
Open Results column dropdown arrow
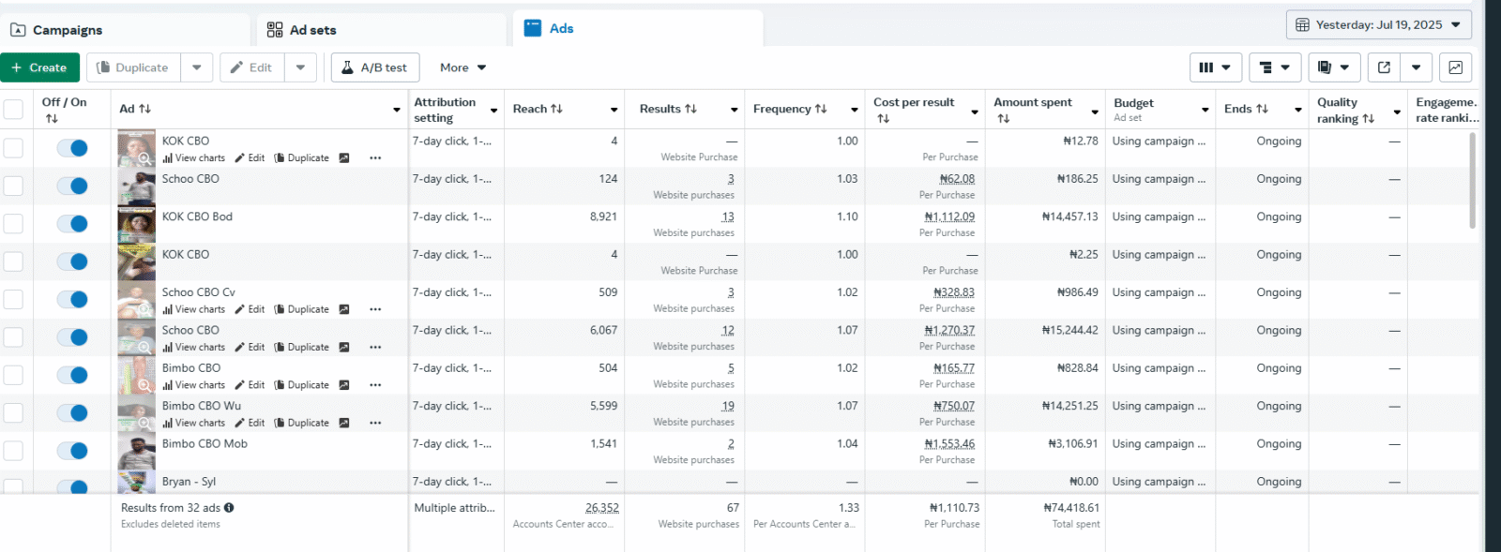[x=735, y=110]
